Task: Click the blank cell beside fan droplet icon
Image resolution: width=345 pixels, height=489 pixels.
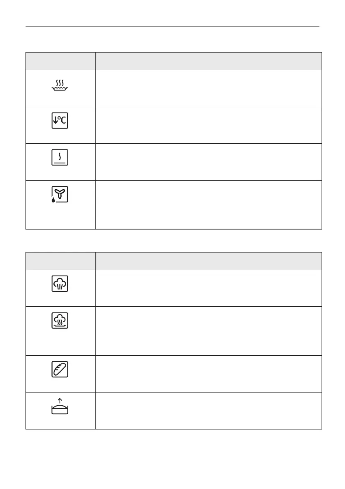Action: (x=208, y=205)
